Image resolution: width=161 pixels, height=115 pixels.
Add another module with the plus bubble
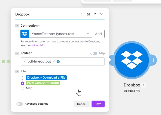(153, 60)
